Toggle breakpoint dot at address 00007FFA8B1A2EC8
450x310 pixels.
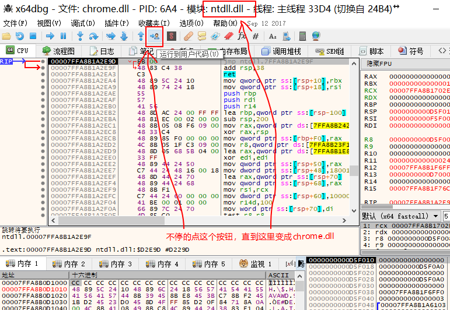[43, 132]
